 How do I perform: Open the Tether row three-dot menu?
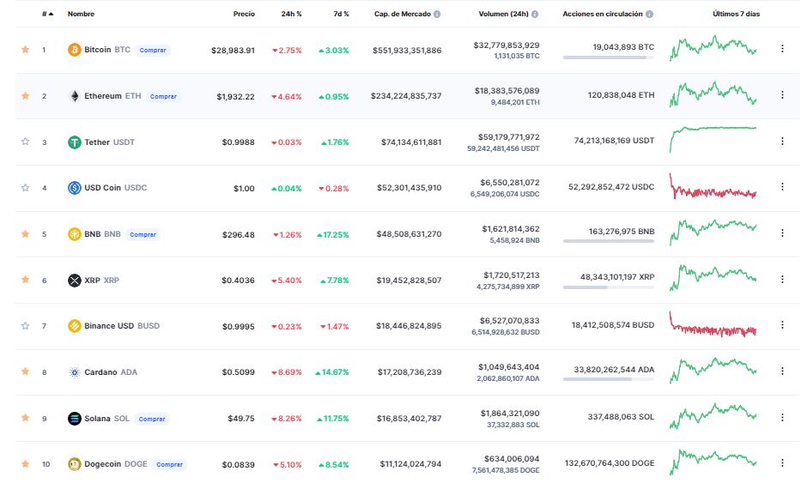pos(782,141)
